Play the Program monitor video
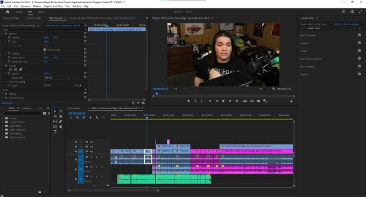This screenshot has width=366, height=197. pos(223,101)
